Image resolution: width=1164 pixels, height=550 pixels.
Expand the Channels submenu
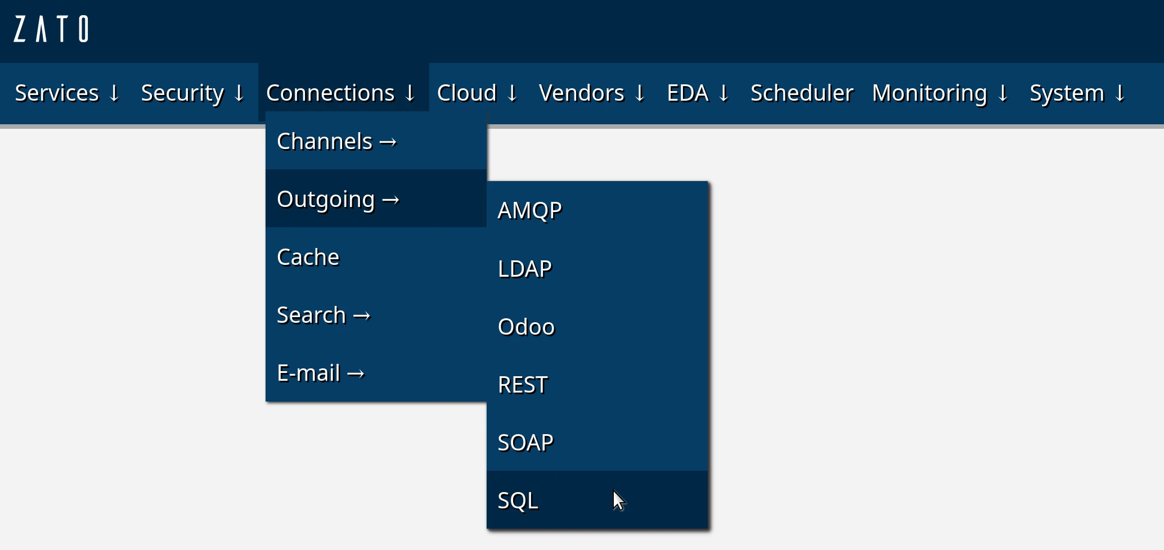point(336,142)
